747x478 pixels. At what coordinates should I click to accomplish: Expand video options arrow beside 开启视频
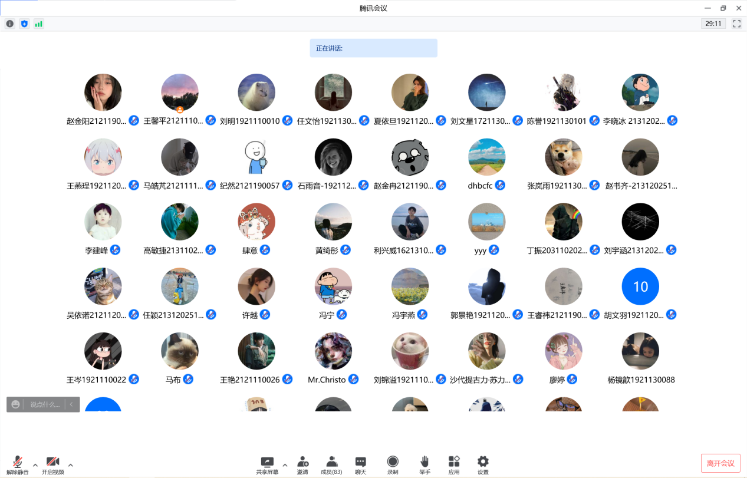(x=71, y=465)
